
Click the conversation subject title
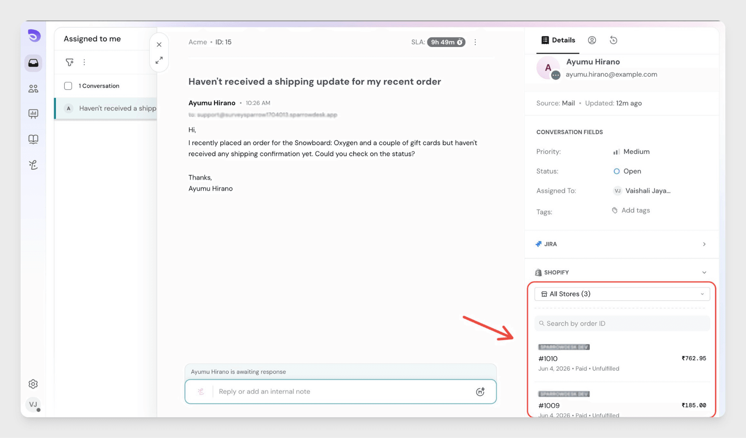click(315, 82)
